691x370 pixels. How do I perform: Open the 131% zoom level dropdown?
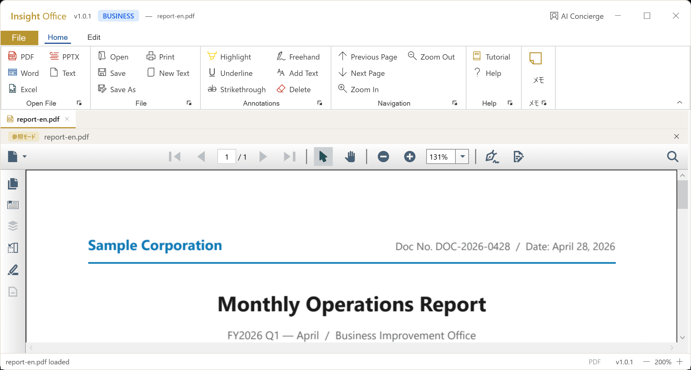point(462,156)
